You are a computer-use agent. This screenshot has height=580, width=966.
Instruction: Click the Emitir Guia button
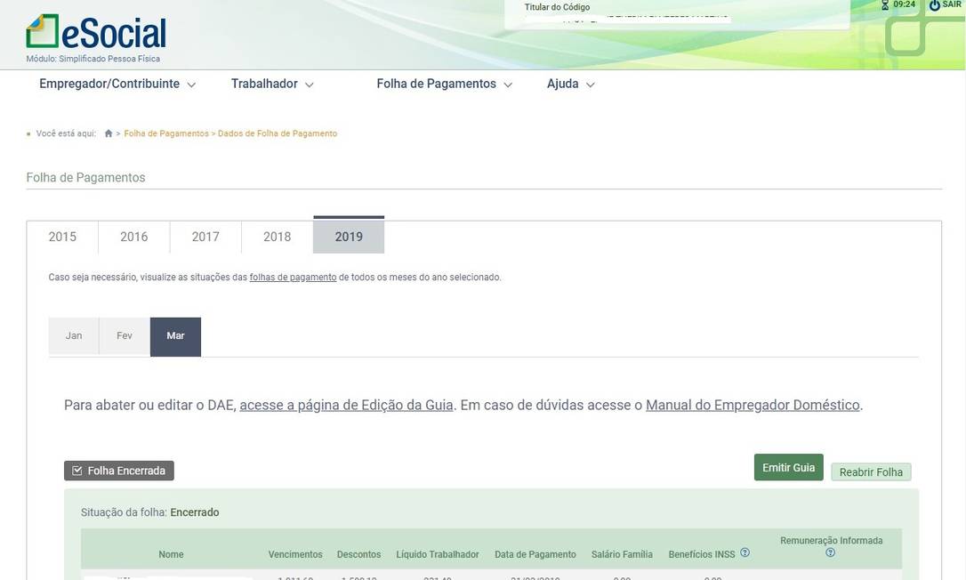click(788, 468)
